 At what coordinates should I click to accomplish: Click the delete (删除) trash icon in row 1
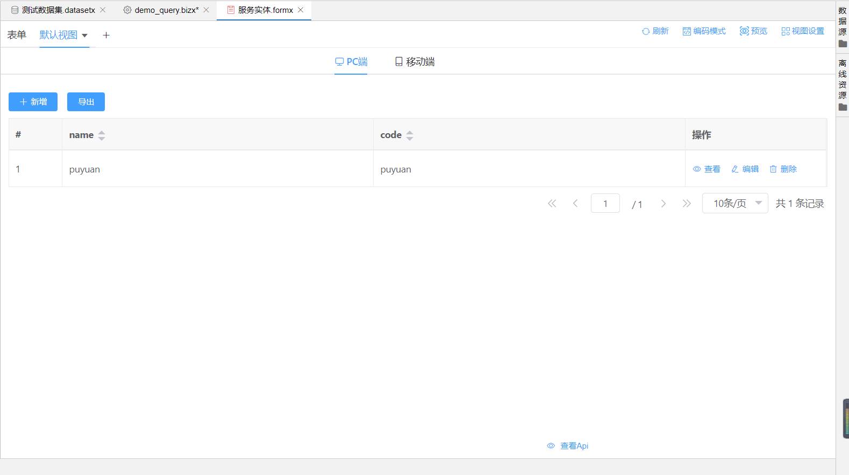(773, 169)
